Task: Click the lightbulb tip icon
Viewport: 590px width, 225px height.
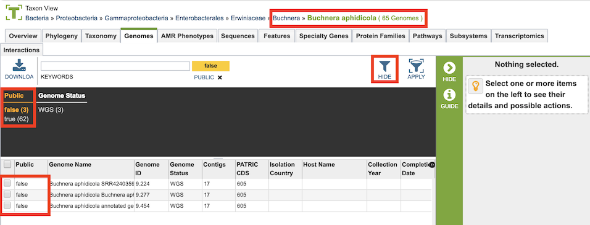Action: (476, 86)
